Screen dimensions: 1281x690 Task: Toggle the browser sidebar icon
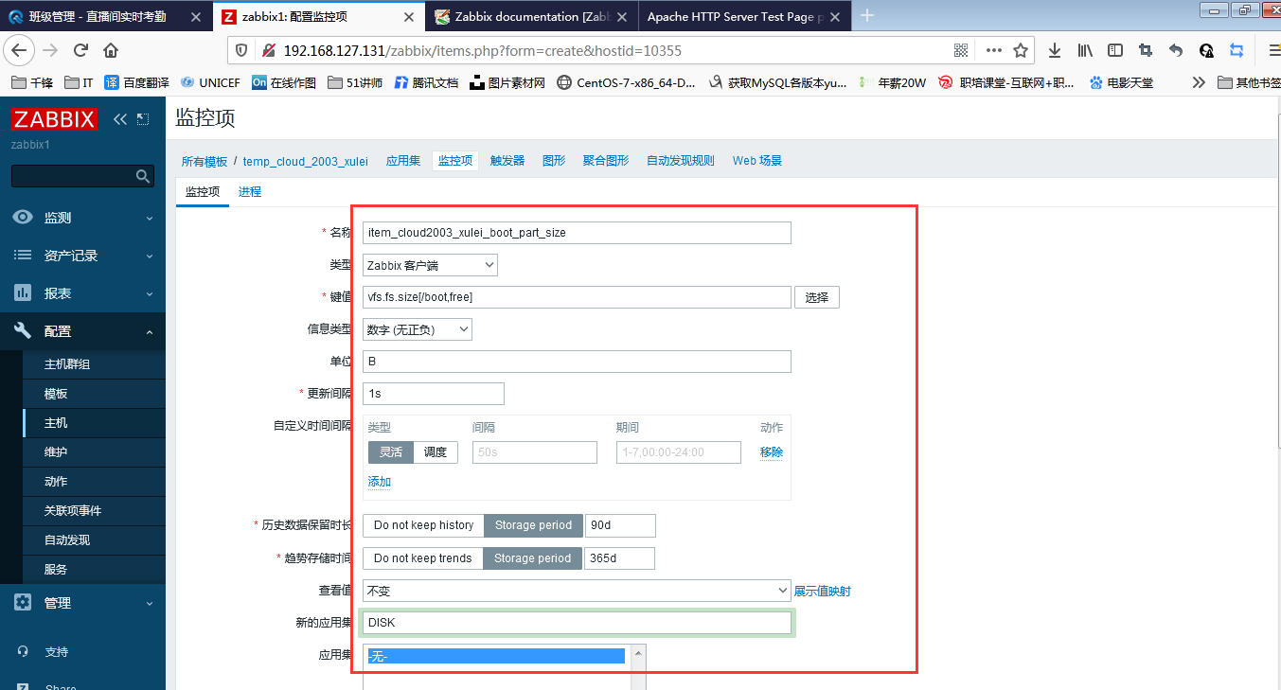1115,50
